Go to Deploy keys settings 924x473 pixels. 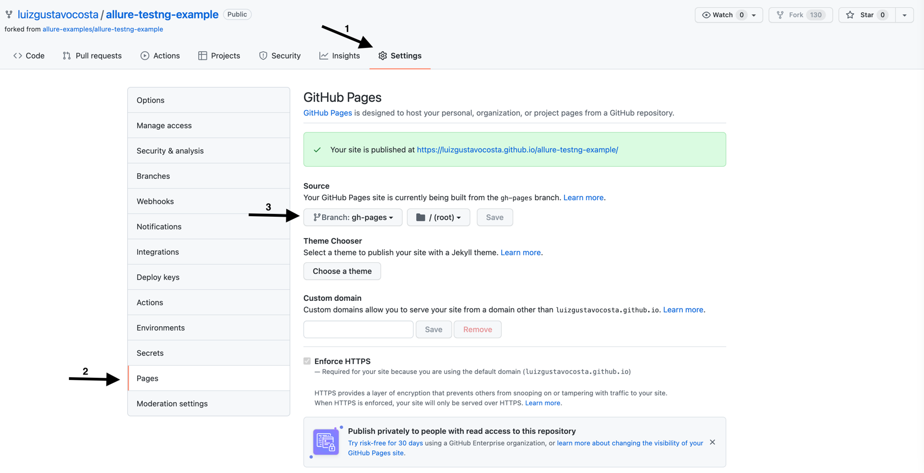(209, 277)
